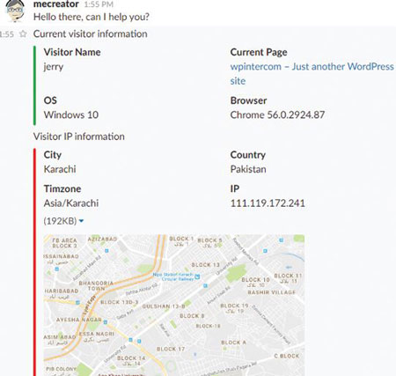
Task: Click the mecreator user avatar
Action: 15,11
